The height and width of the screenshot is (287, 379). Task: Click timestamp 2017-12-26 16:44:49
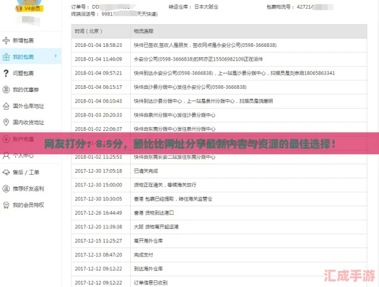[98, 213]
